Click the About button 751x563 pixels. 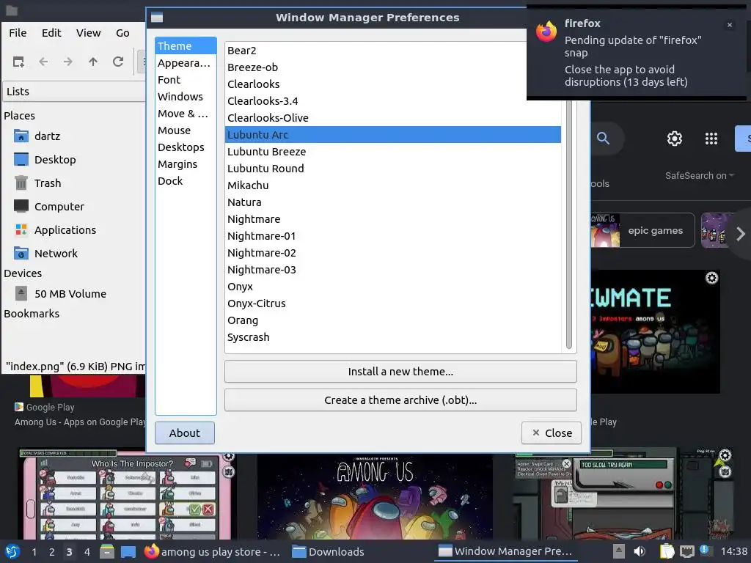[x=184, y=433]
